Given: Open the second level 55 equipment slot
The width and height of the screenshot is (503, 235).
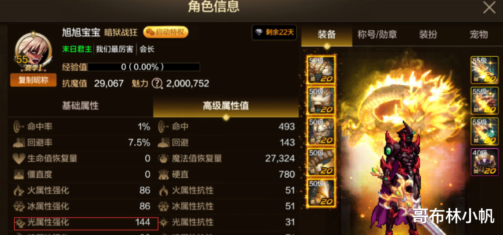Looking at the screenshot, I should [485, 101].
